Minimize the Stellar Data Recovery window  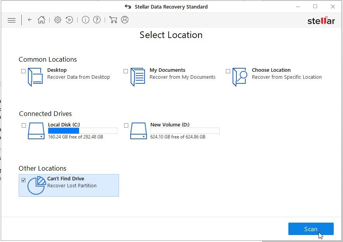tap(298, 7)
